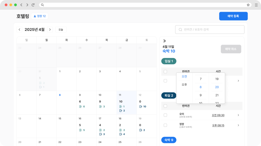Click the 숙박 9 badge
Viewport: 261px width, 146px height.
point(169,140)
